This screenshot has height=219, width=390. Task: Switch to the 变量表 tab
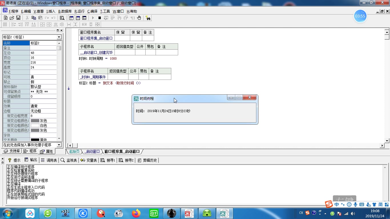pyautogui.click(x=89, y=160)
